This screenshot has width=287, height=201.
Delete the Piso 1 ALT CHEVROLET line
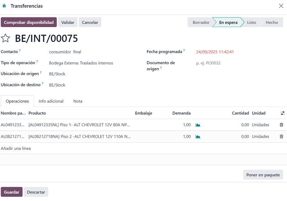pyautogui.click(x=281, y=125)
